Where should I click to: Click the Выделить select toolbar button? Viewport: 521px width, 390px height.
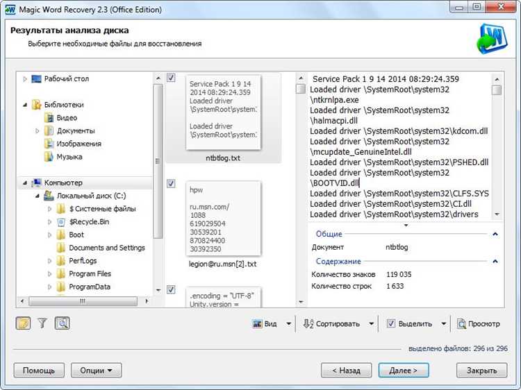(x=409, y=323)
